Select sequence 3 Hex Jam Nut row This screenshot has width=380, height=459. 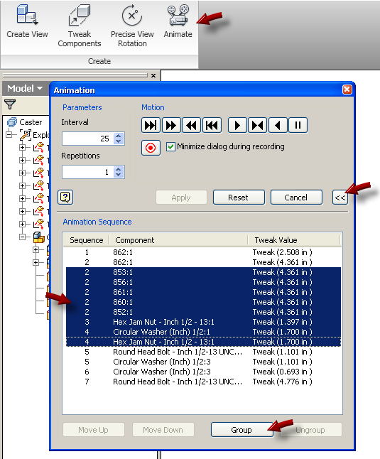[202, 322]
